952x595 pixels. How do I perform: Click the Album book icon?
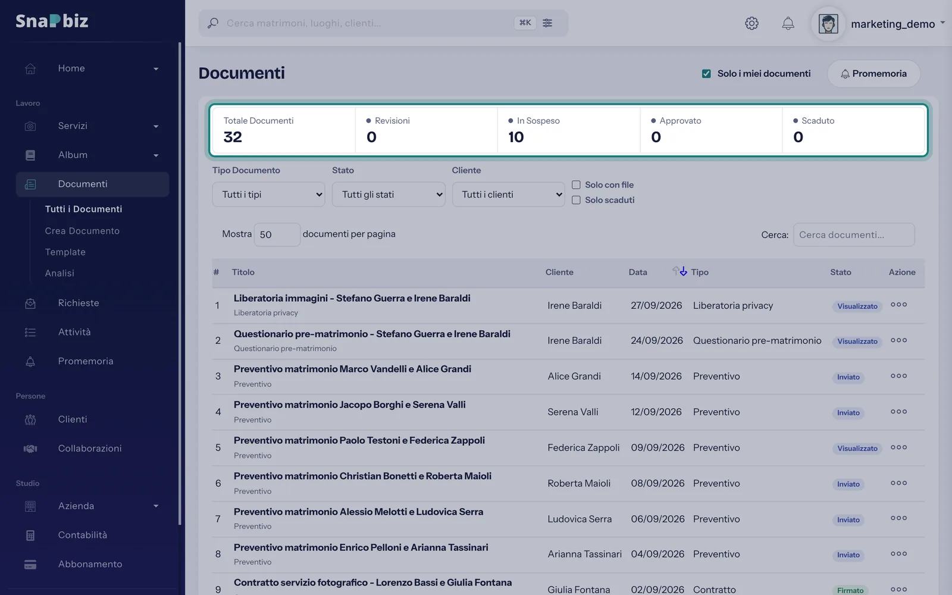click(30, 155)
